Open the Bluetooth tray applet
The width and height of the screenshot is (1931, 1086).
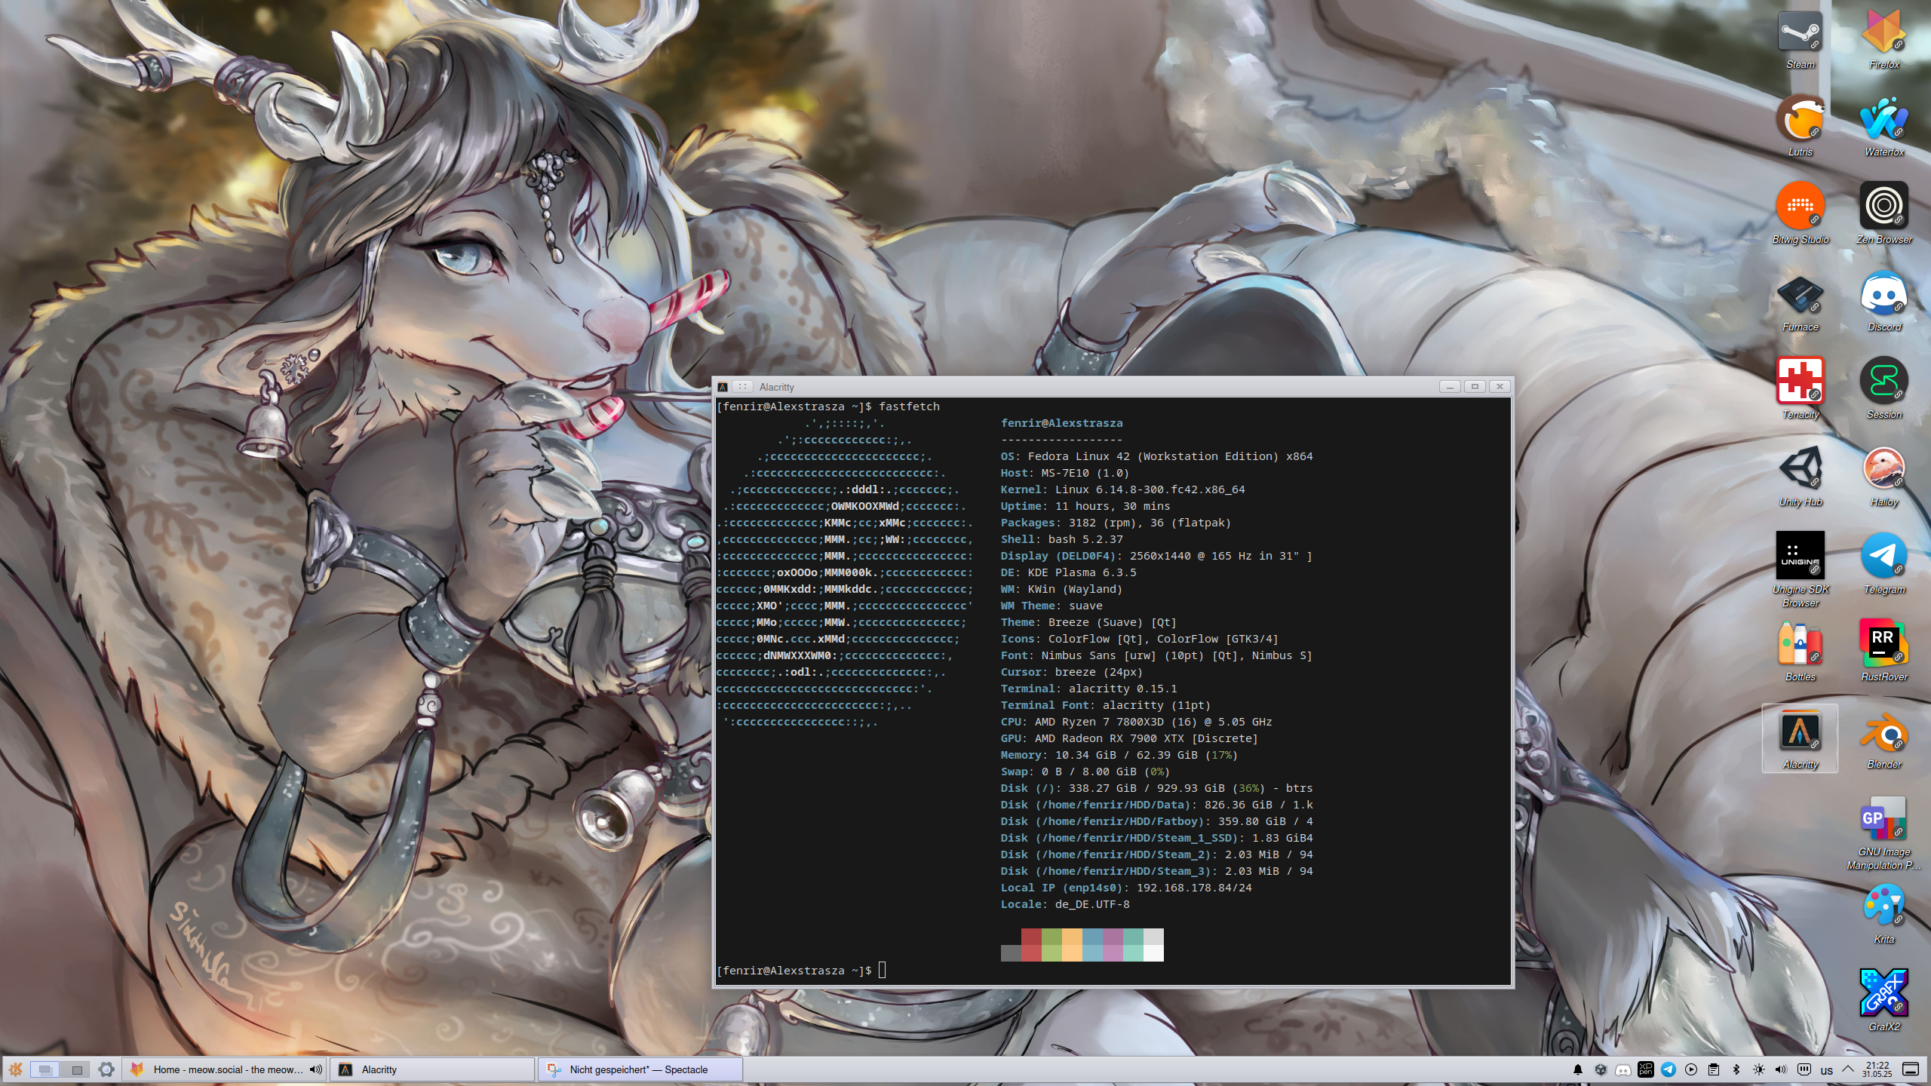(x=1736, y=1069)
